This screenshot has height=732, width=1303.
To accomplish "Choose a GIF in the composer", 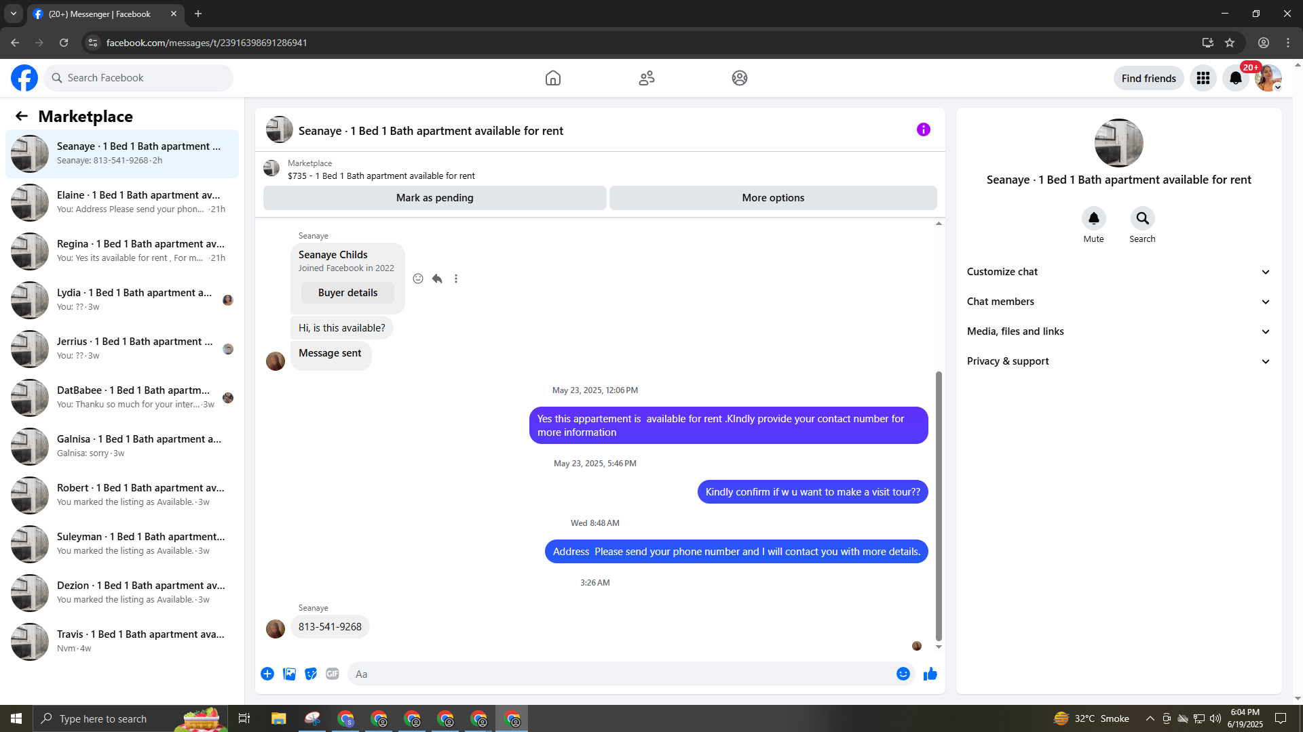I will pos(333,674).
